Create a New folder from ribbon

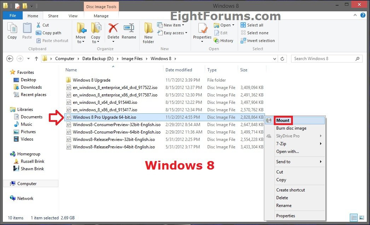click(148, 33)
